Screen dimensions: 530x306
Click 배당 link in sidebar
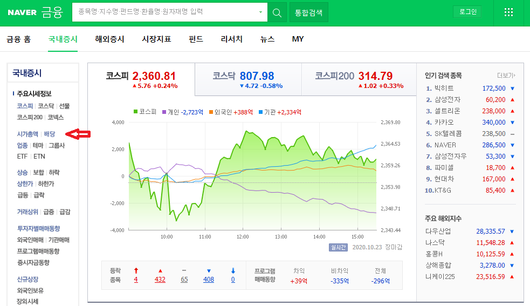(x=50, y=134)
